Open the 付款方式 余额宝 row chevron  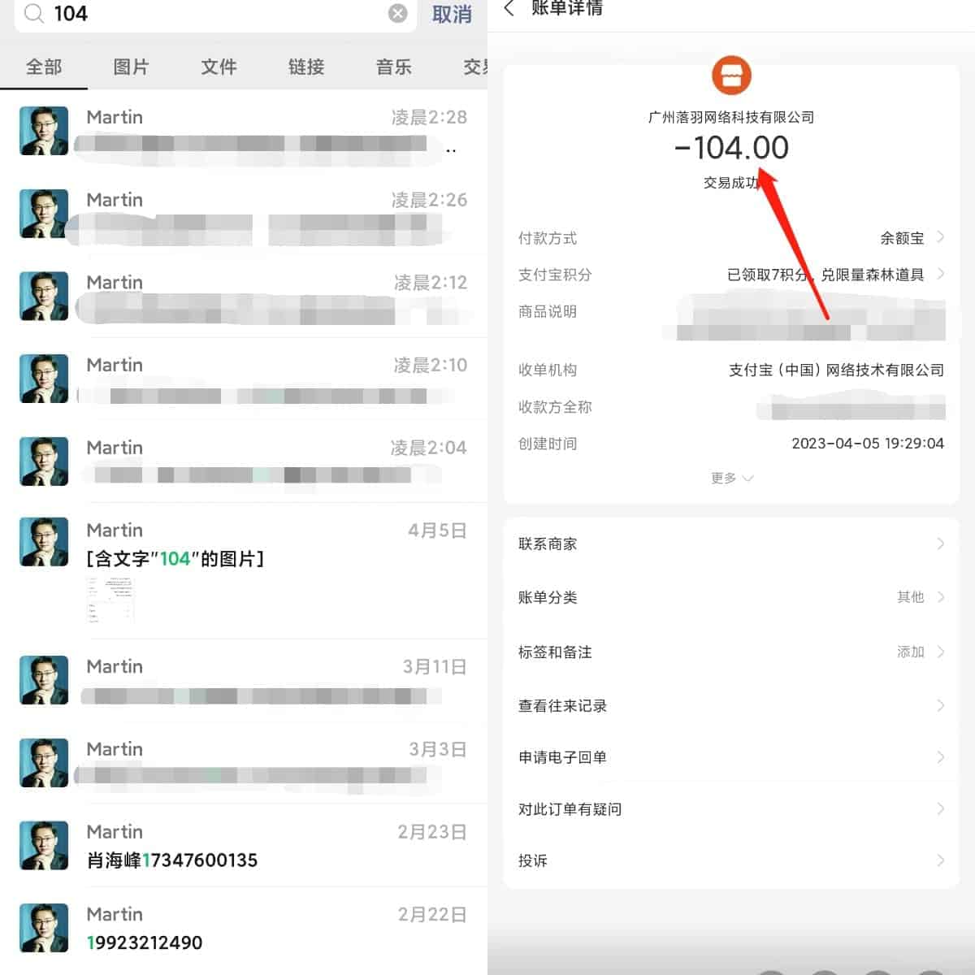tap(940, 237)
